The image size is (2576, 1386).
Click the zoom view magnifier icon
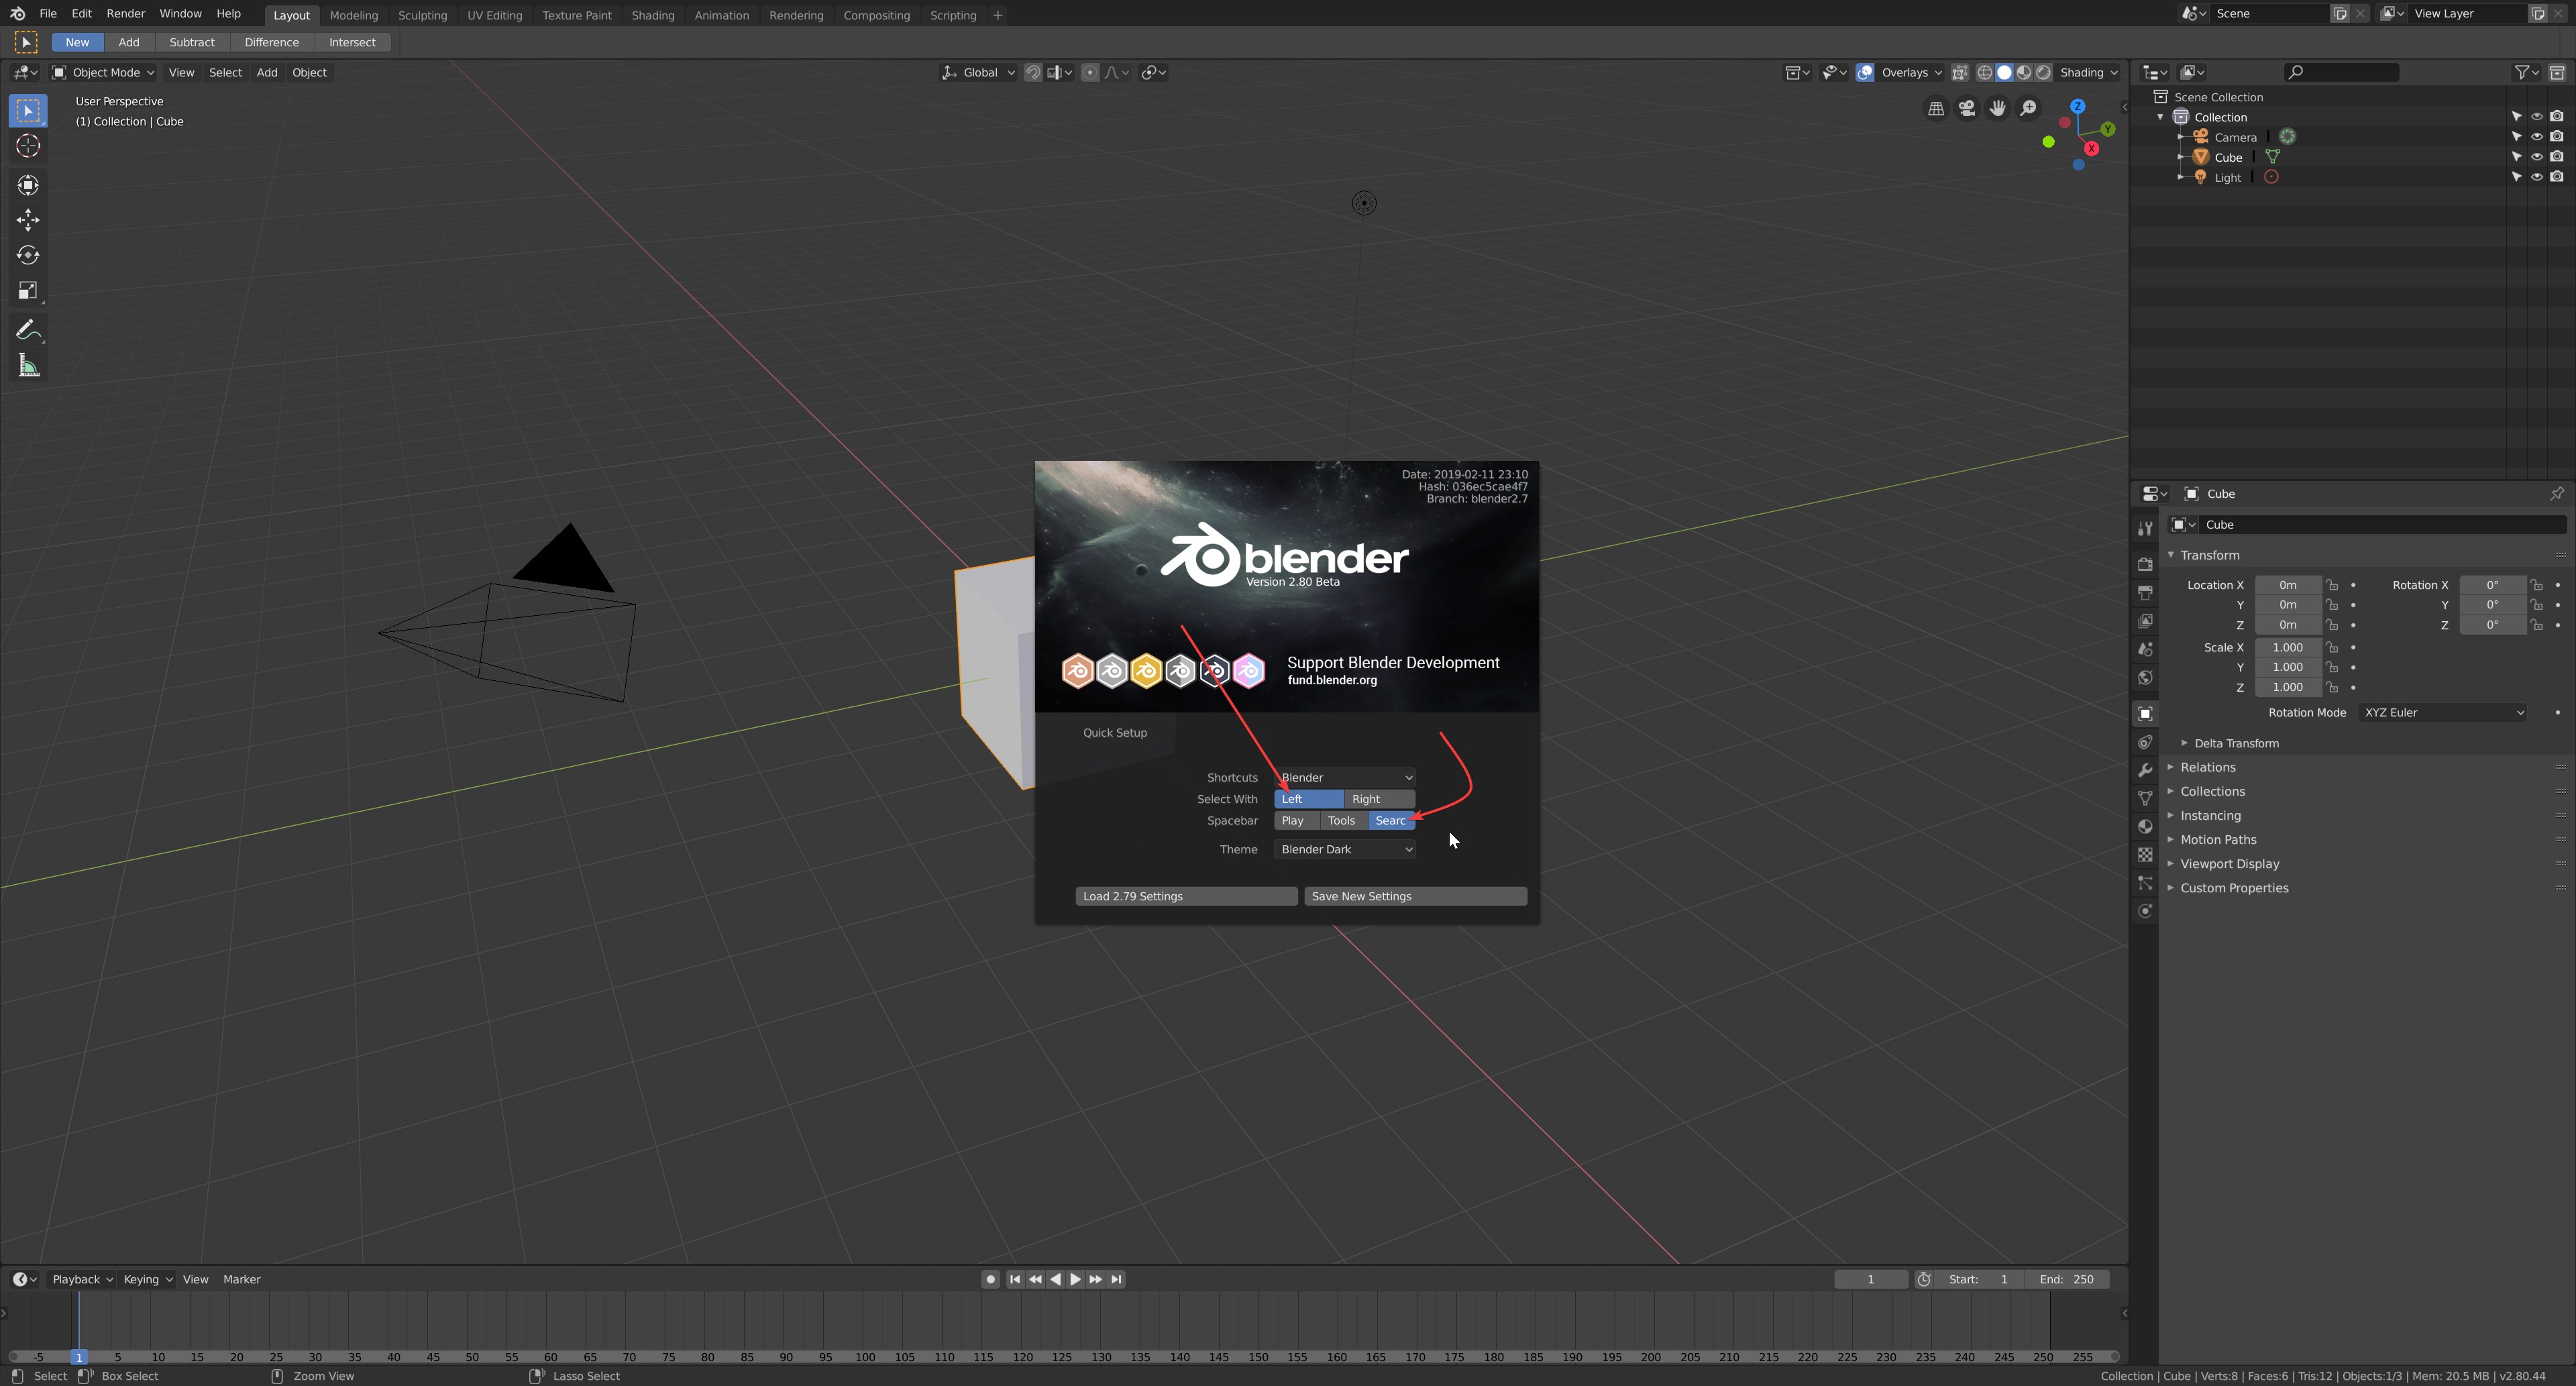2028,108
